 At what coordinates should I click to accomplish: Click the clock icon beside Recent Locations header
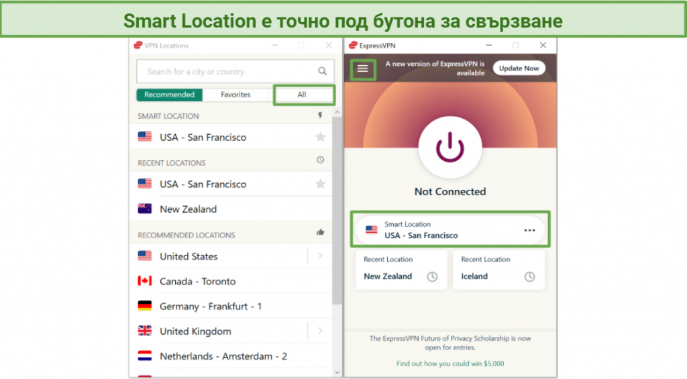320,160
